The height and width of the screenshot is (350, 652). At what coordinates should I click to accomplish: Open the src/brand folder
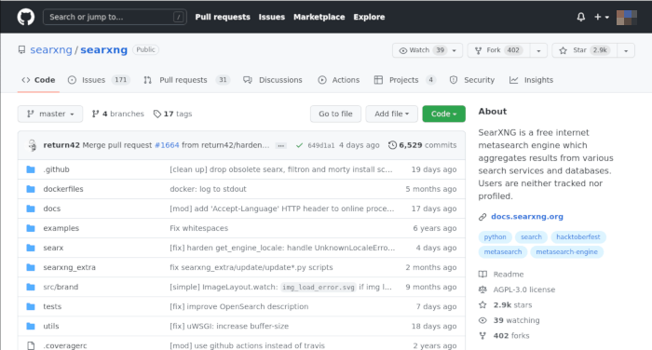click(x=61, y=287)
